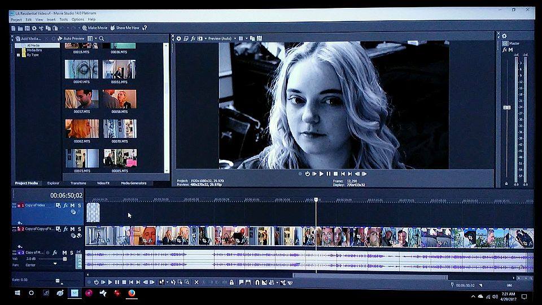The image size is (542, 305).
Task: Click the media search magnifier icon
Action: pos(102,39)
